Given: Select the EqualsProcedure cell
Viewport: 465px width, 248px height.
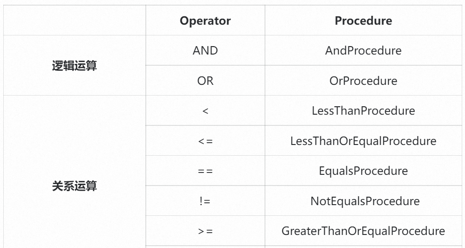Looking at the screenshot, I should [363, 171].
